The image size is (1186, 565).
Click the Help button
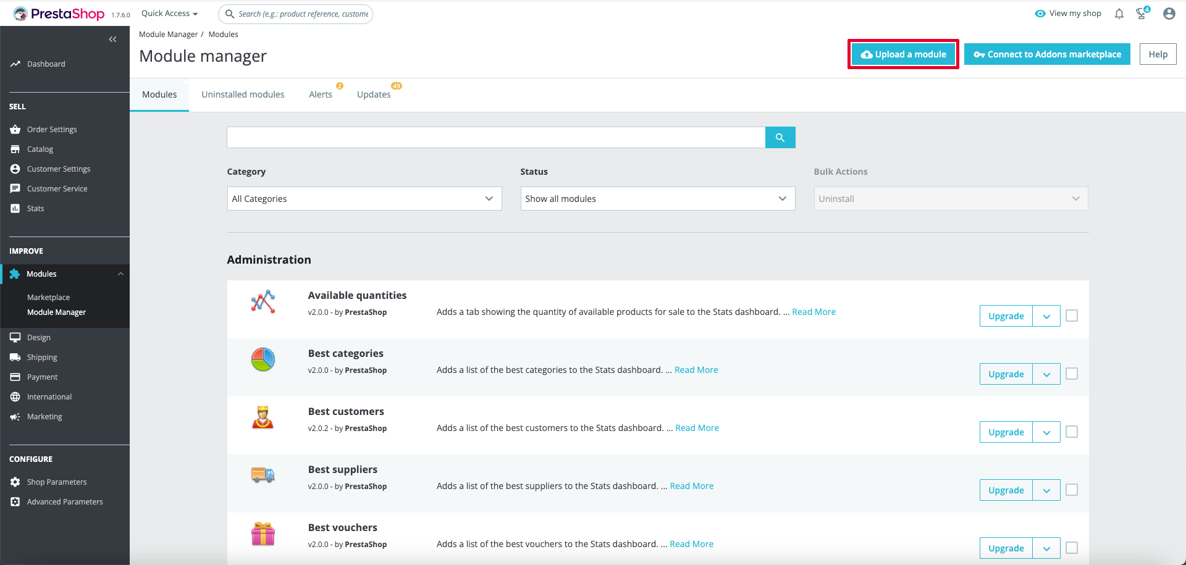pyautogui.click(x=1158, y=54)
